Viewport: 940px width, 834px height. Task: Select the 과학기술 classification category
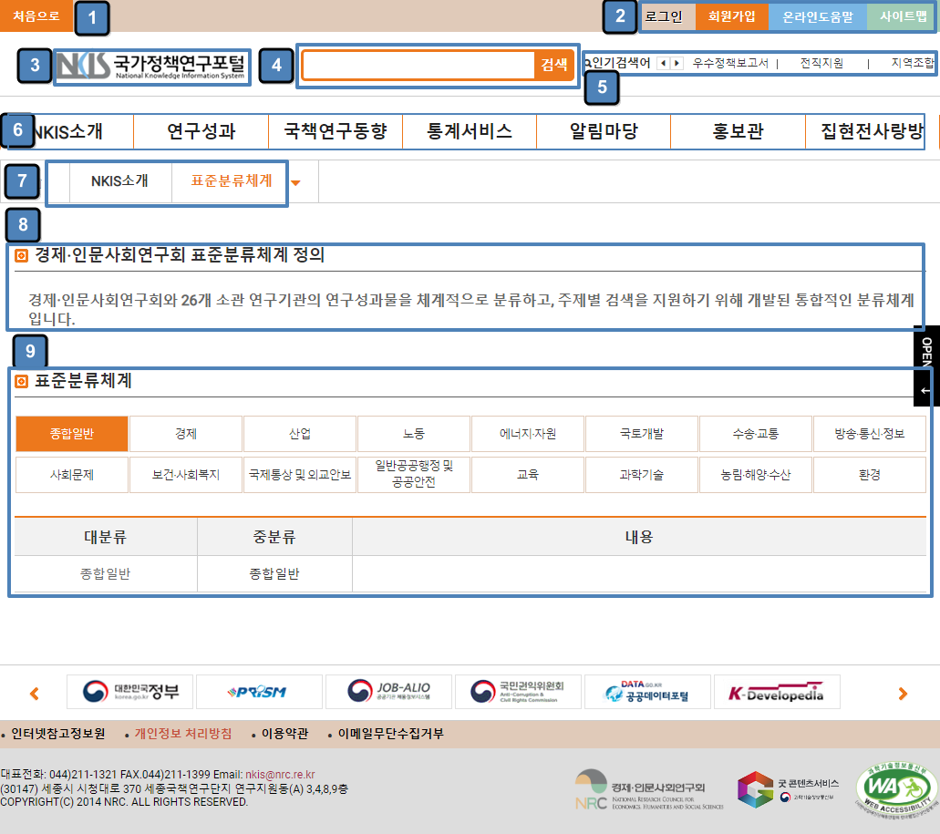pos(641,474)
